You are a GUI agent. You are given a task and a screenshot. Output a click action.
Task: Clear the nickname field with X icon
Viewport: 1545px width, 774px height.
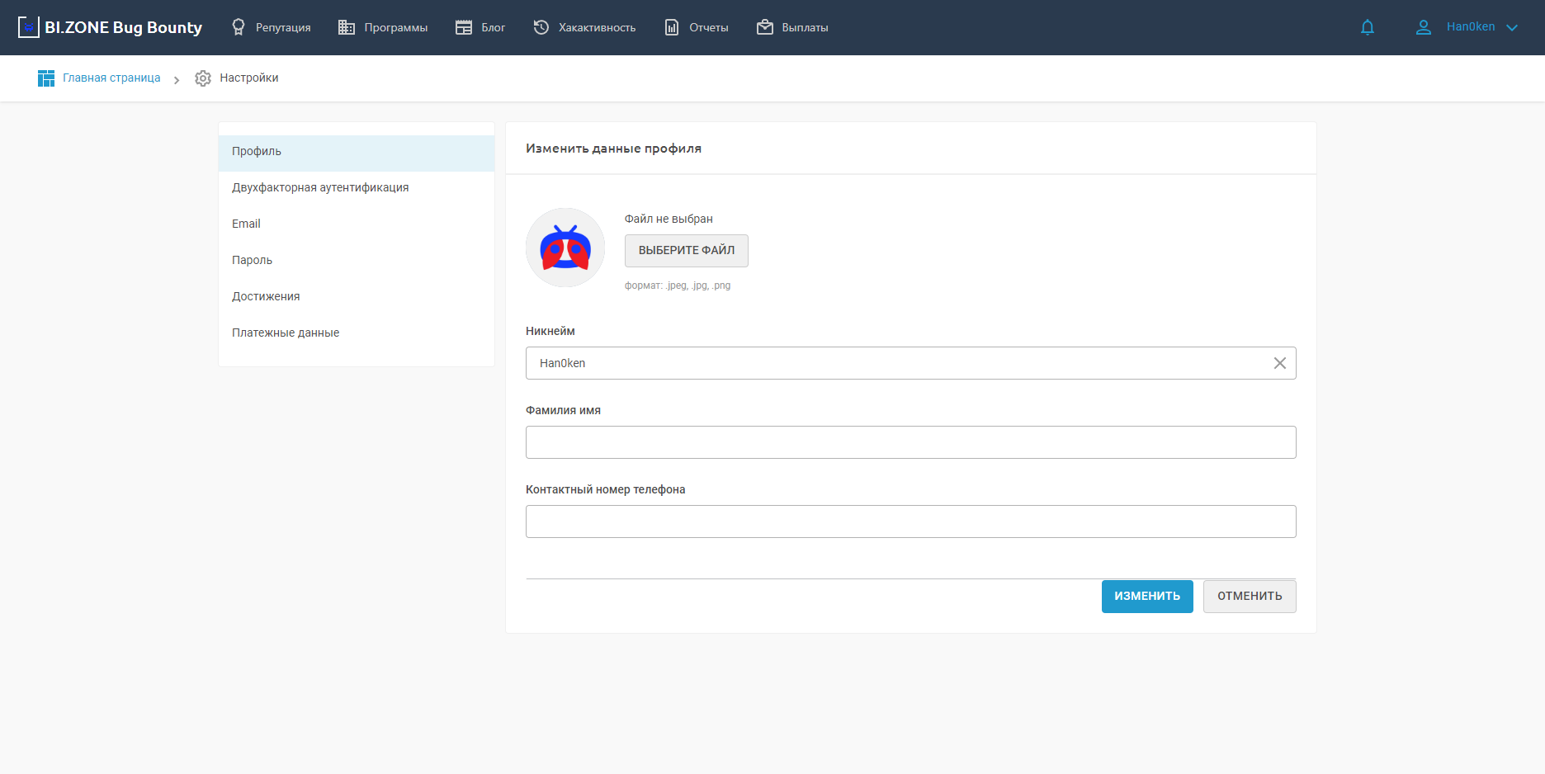coord(1279,363)
